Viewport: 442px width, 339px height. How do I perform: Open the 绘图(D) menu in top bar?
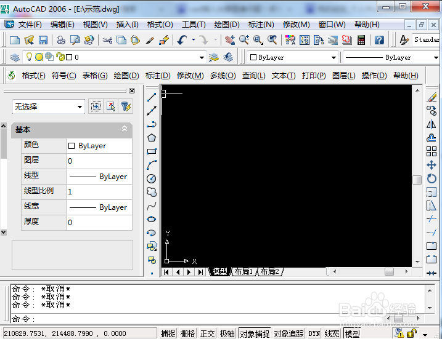point(227,25)
